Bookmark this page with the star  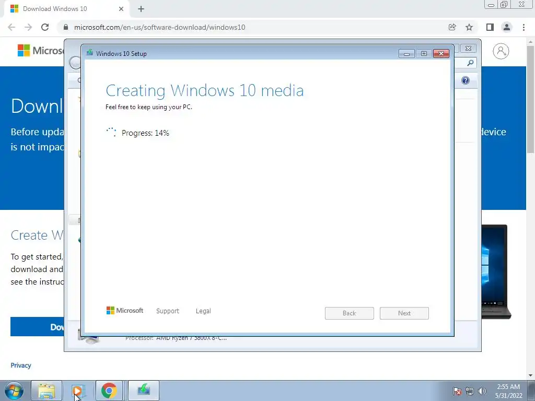tap(469, 27)
